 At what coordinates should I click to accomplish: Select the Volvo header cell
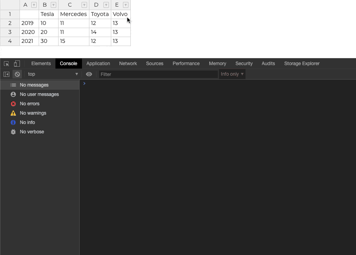(x=121, y=14)
